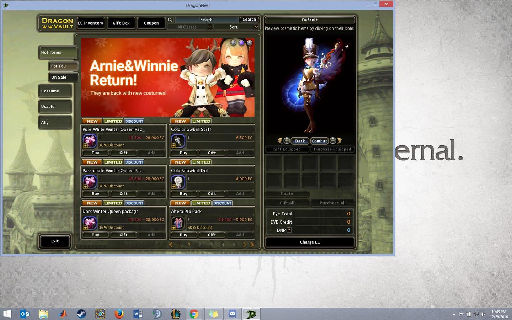Viewport: 512px width, 320px height.
Task: Gift the Passionate Winter Queen package
Action: (x=123, y=194)
